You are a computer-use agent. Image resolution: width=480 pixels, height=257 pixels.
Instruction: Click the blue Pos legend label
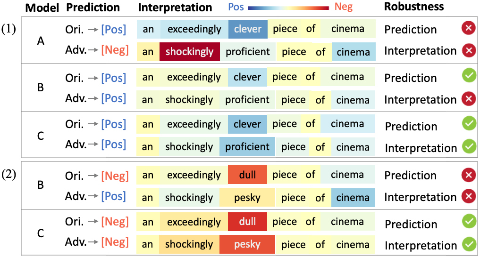236,7
